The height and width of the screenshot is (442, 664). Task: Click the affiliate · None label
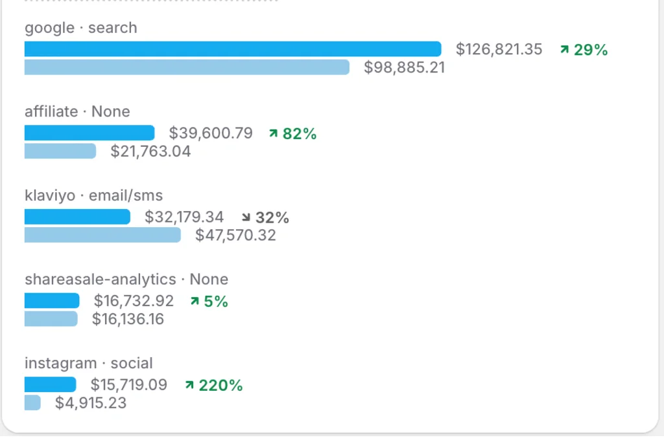click(x=77, y=111)
